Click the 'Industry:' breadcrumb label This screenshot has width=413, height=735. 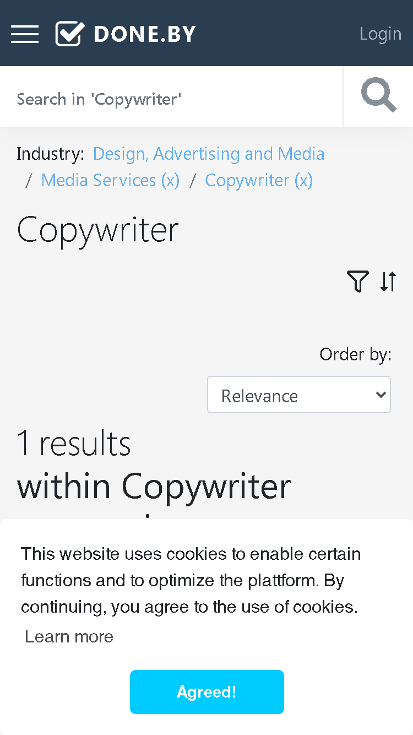pos(51,154)
